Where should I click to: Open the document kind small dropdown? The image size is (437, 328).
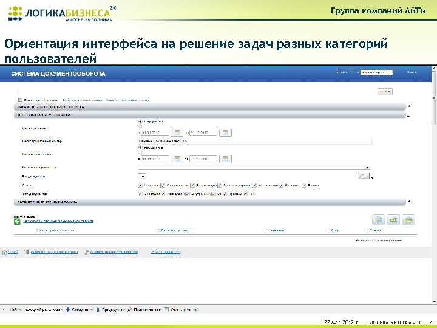point(142,176)
